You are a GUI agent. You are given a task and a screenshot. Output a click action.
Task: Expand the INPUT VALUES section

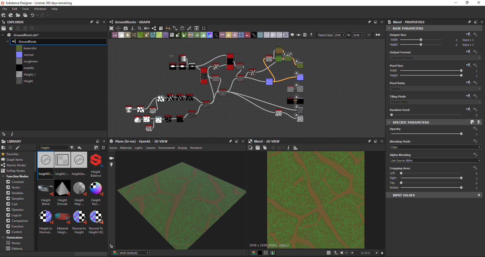pos(389,195)
